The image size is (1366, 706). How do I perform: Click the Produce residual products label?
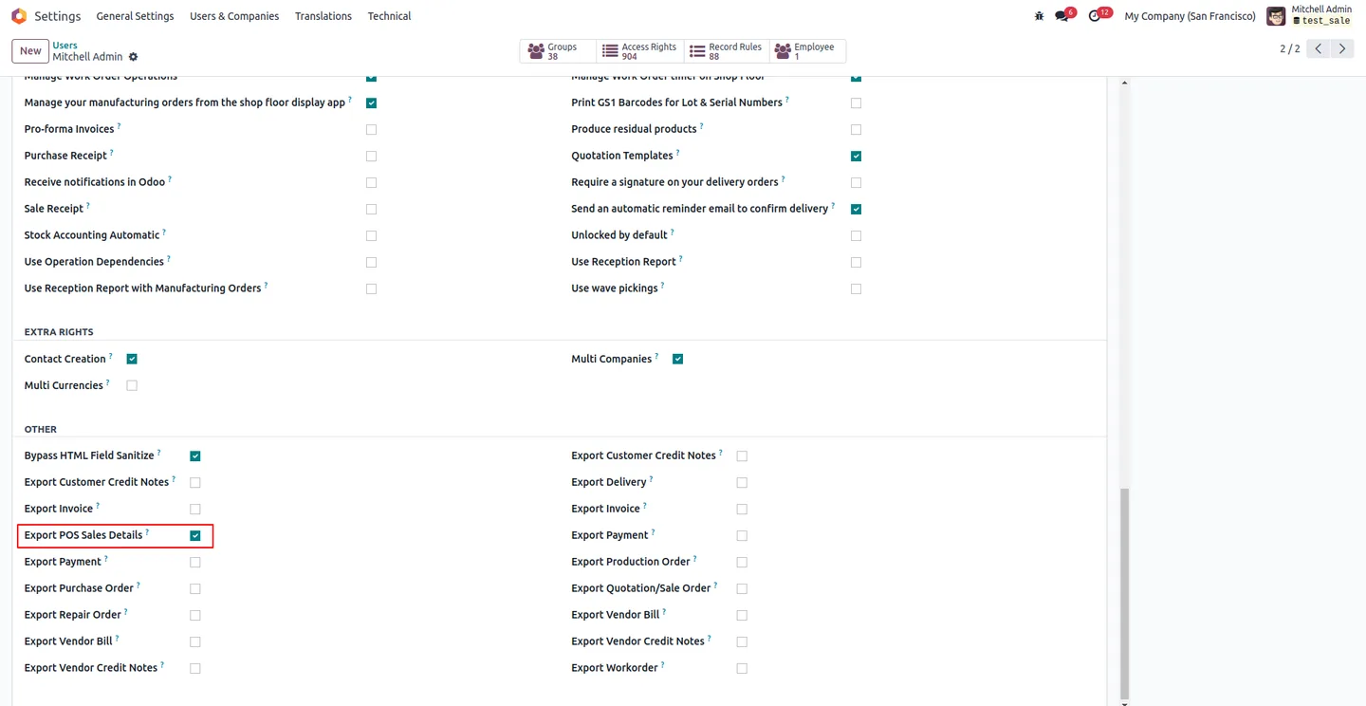[x=634, y=129]
